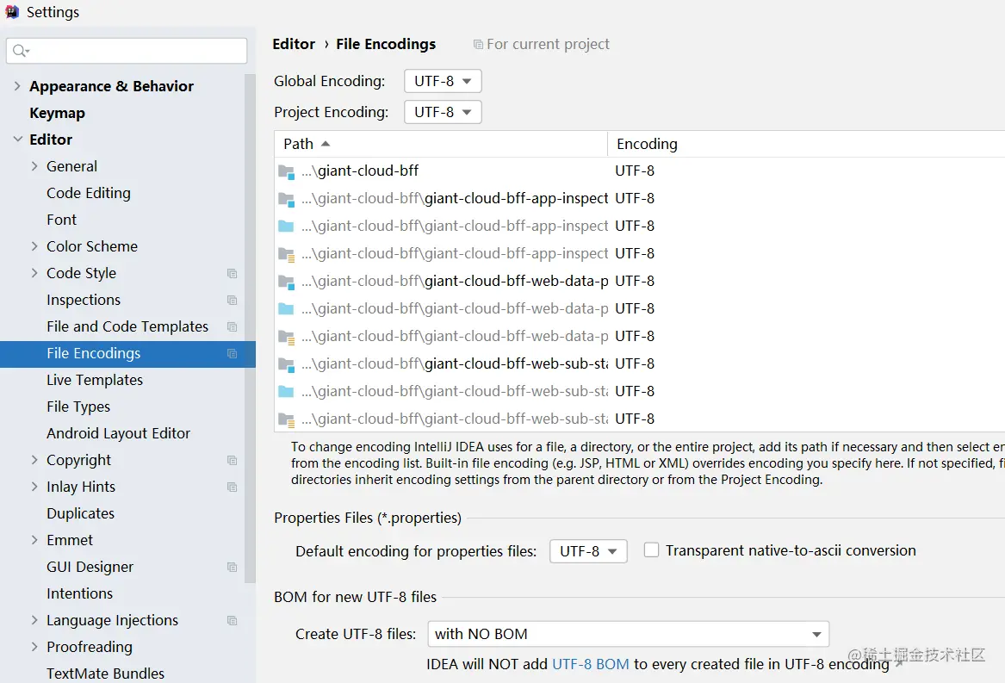Image resolution: width=1005 pixels, height=683 pixels.
Task: Enable Transparent native-to-ascii conversion checkbox
Action: (x=651, y=550)
